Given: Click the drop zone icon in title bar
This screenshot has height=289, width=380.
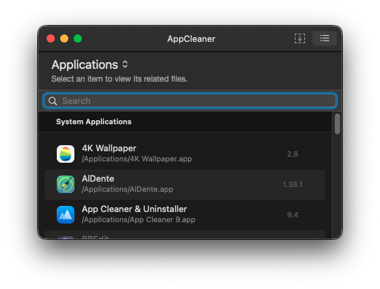Looking at the screenshot, I should 300,38.
